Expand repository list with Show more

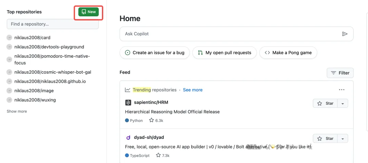(17, 111)
